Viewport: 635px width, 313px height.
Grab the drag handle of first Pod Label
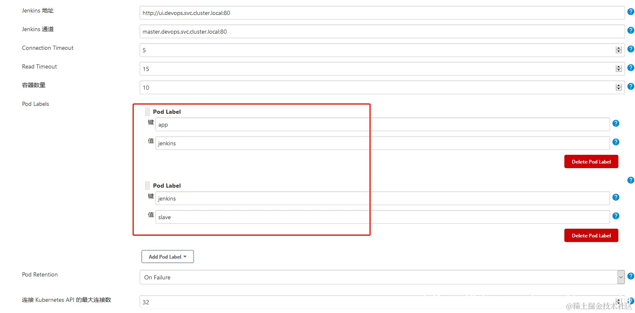coord(147,112)
